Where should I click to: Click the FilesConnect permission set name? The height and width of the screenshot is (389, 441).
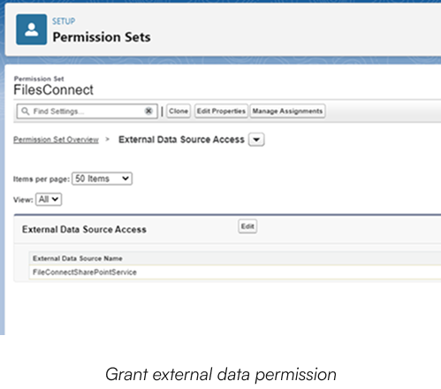(x=53, y=89)
